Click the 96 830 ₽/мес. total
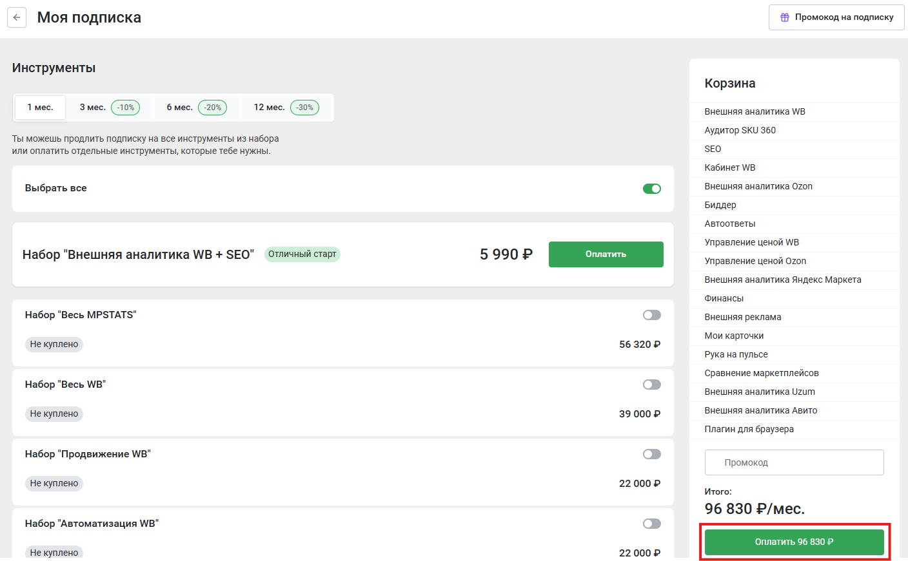Viewport: 908px width, 561px height. click(x=755, y=509)
